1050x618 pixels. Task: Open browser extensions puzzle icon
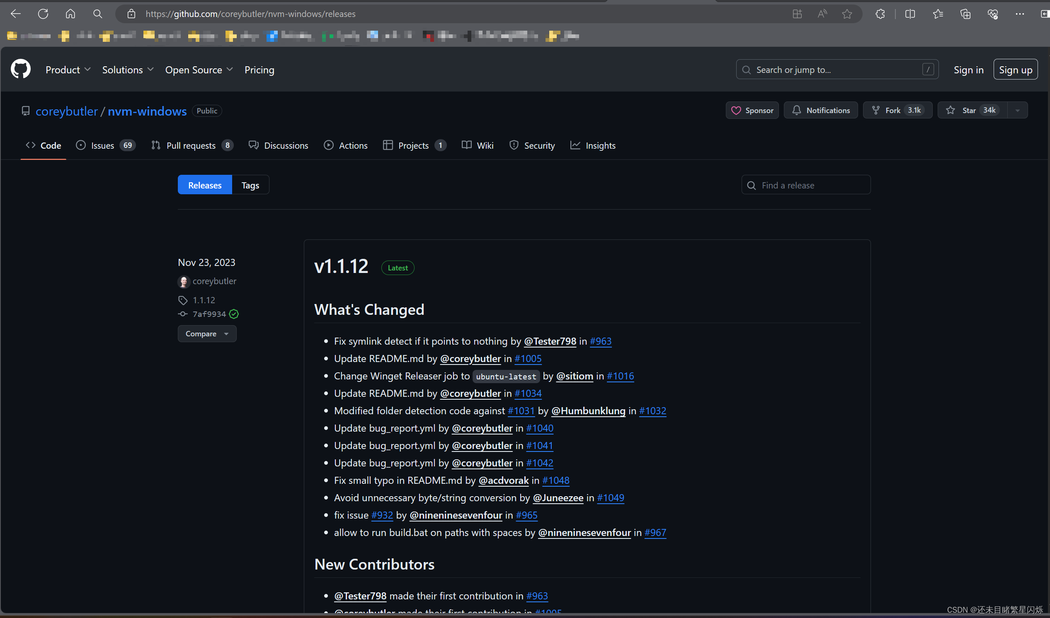(880, 14)
